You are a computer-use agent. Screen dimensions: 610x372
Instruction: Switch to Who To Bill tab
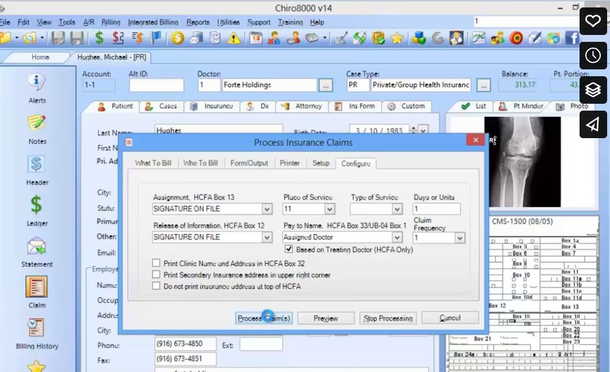[200, 163]
